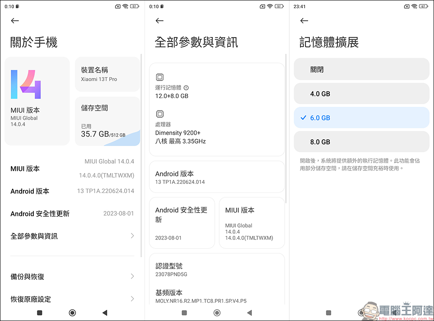Tap Android 版本 card in middle screen
This screenshot has height=321, width=434.
(217, 177)
